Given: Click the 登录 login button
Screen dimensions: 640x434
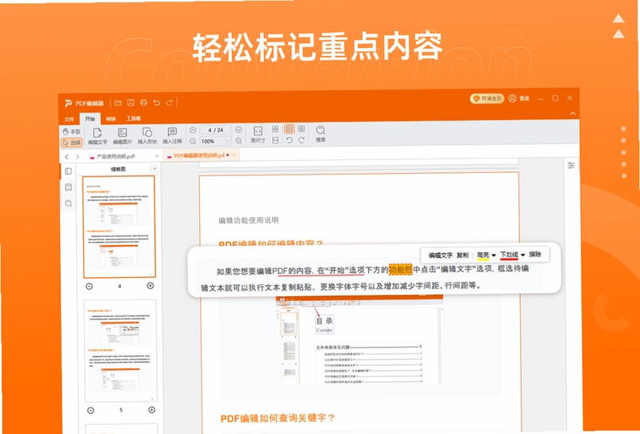Looking at the screenshot, I should point(519,98).
